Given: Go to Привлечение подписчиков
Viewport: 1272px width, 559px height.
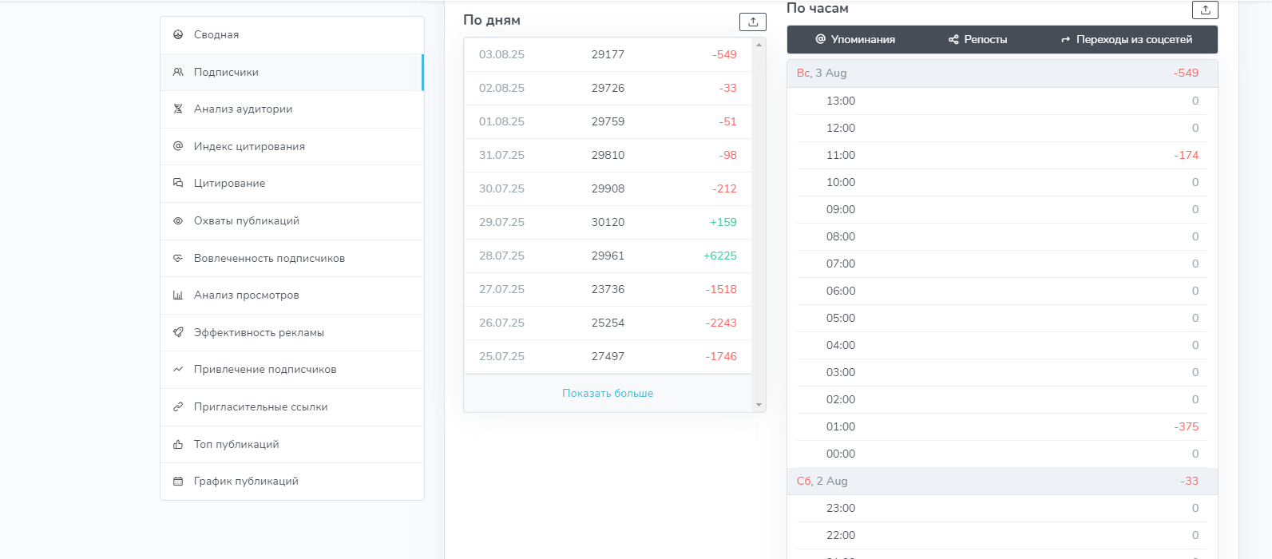Looking at the screenshot, I should 291,370.
